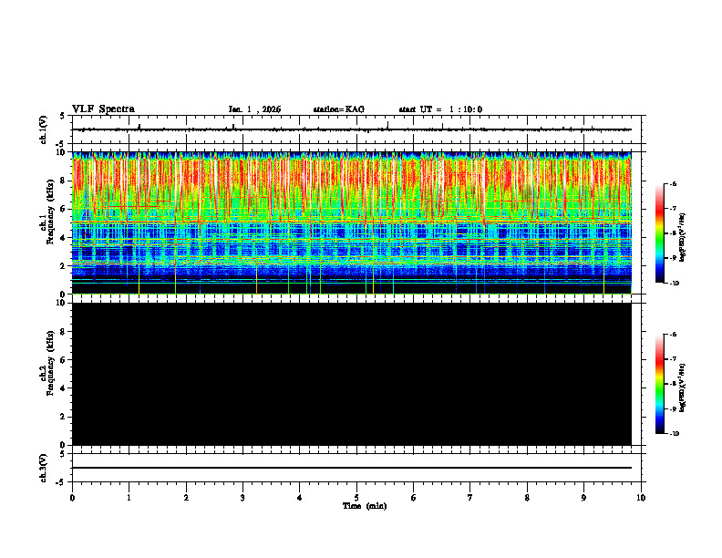The height and width of the screenshot is (558, 722).
Task: Select the "2" kHz tick on ch.2 frequency axis
Action: 64,417
